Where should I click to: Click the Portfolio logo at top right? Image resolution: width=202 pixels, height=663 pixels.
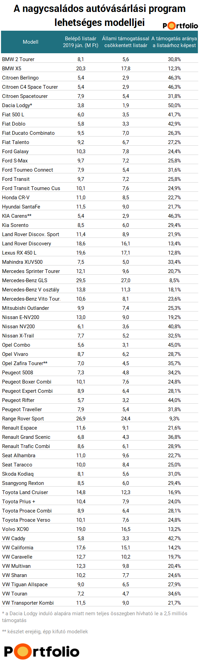coord(180,26)
